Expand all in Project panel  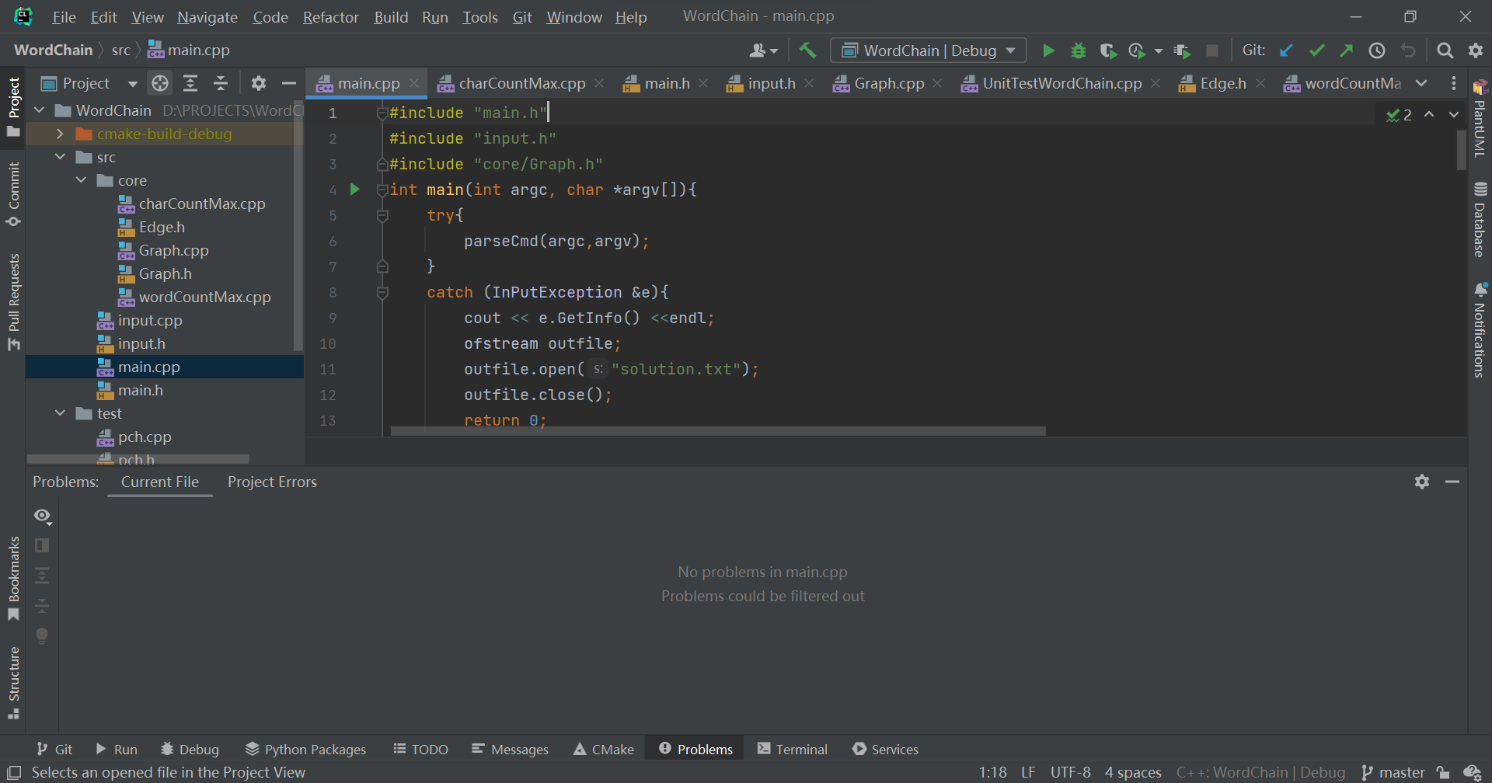pos(190,83)
